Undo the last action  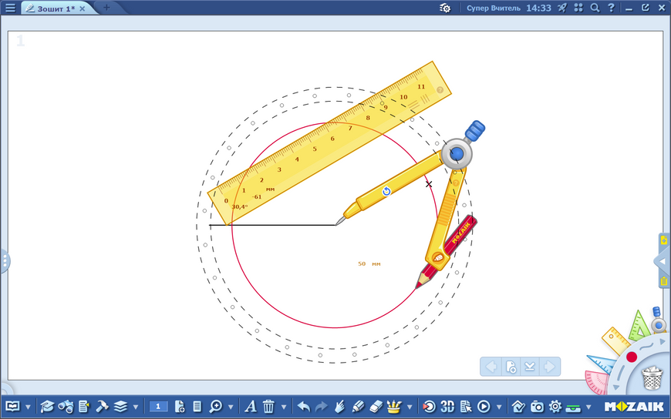click(303, 406)
